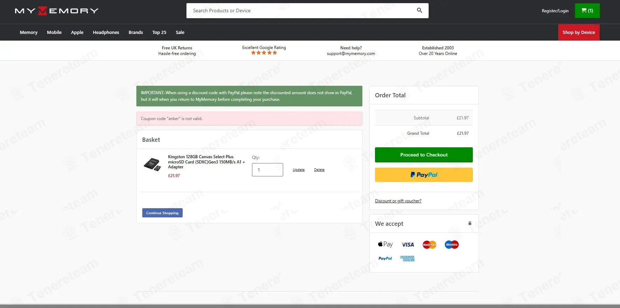Screen dimensions: 620x308
Task: Click the American Express logo
Action: pos(408,259)
